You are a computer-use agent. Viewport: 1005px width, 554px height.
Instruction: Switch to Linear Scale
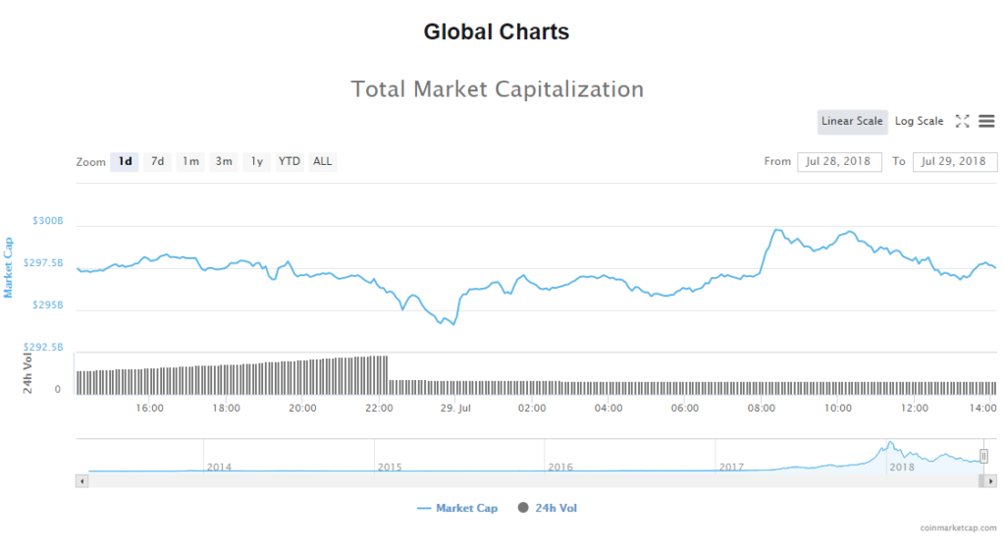click(x=852, y=122)
